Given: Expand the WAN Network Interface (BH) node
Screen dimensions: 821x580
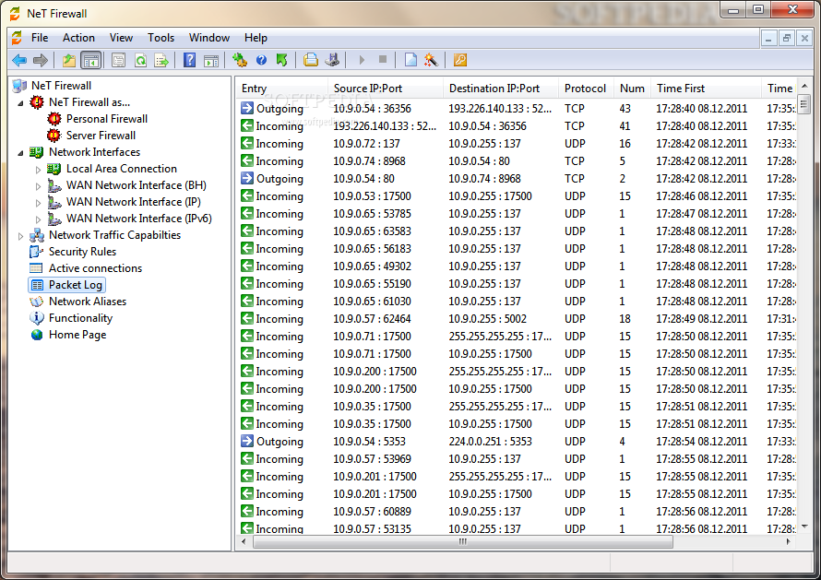Looking at the screenshot, I should coord(38,186).
